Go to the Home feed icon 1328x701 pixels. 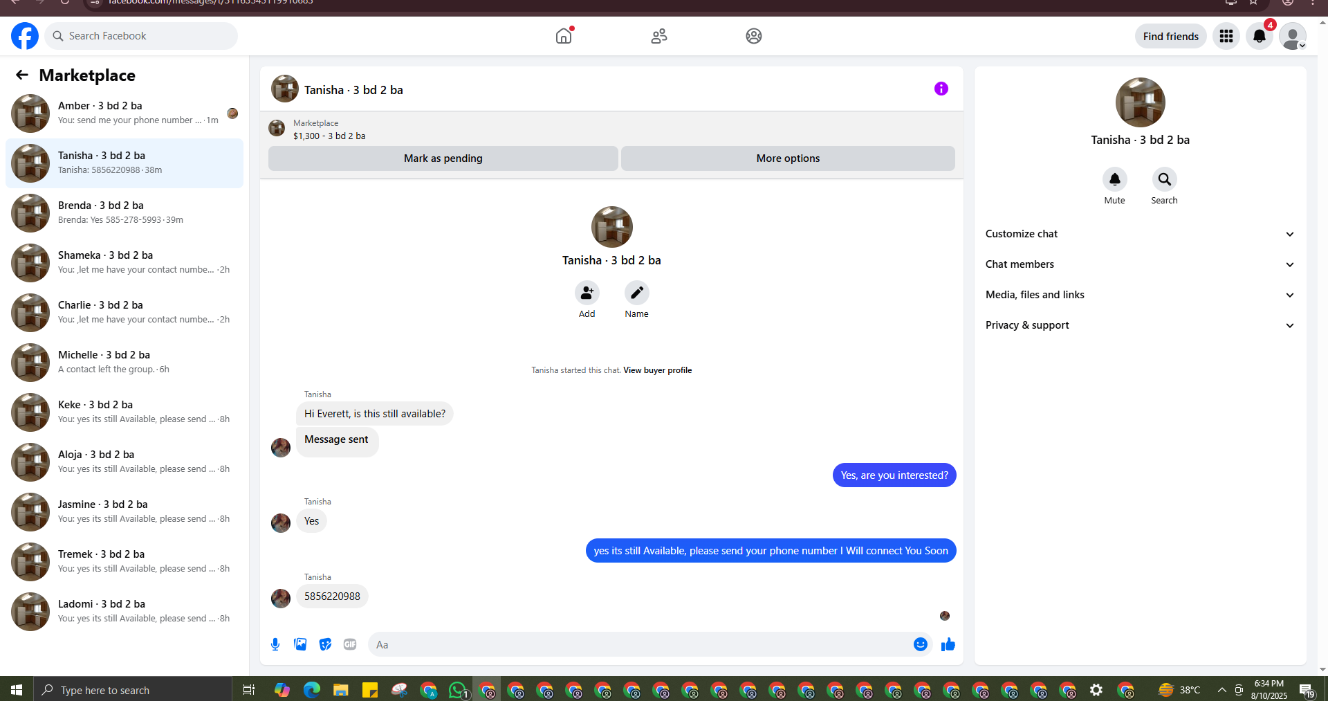pos(564,36)
